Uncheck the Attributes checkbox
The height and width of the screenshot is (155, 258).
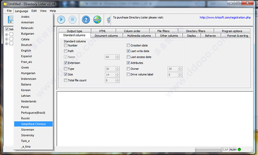(x=128, y=63)
